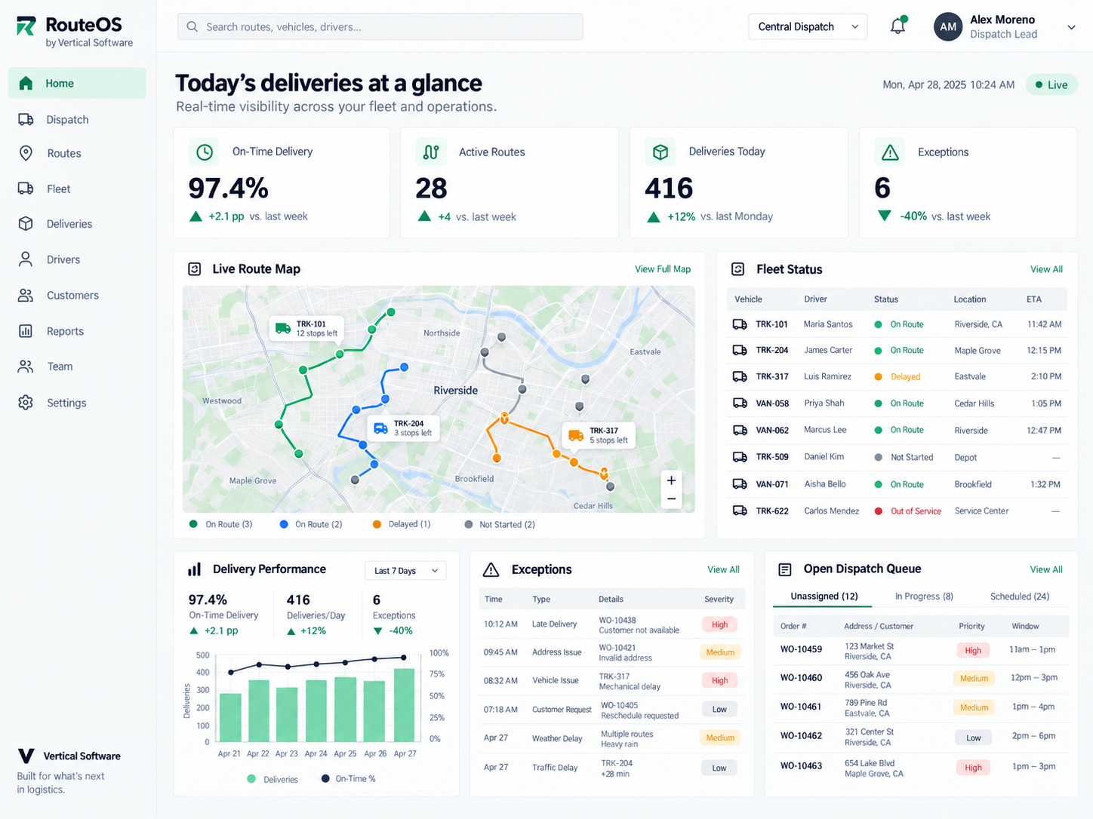Toggle the On-Time % series in chart legend
Image resolution: width=1093 pixels, height=819 pixels.
tap(348, 778)
